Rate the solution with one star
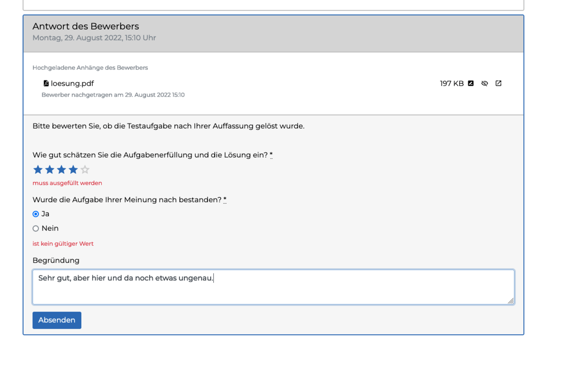The height and width of the screenshot is (371, 570). 38,170
